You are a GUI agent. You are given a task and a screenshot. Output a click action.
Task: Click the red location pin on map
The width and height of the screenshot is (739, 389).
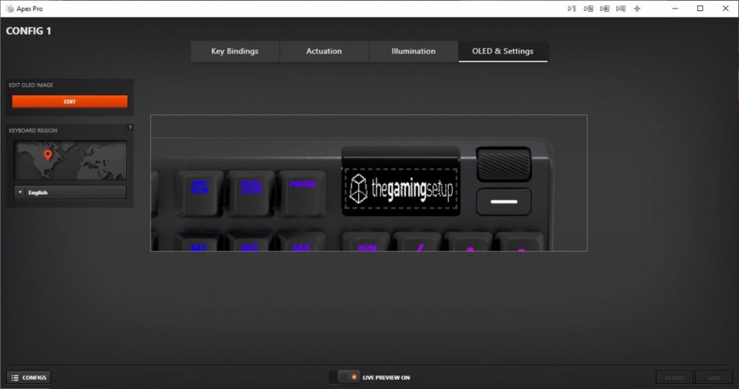47,155
